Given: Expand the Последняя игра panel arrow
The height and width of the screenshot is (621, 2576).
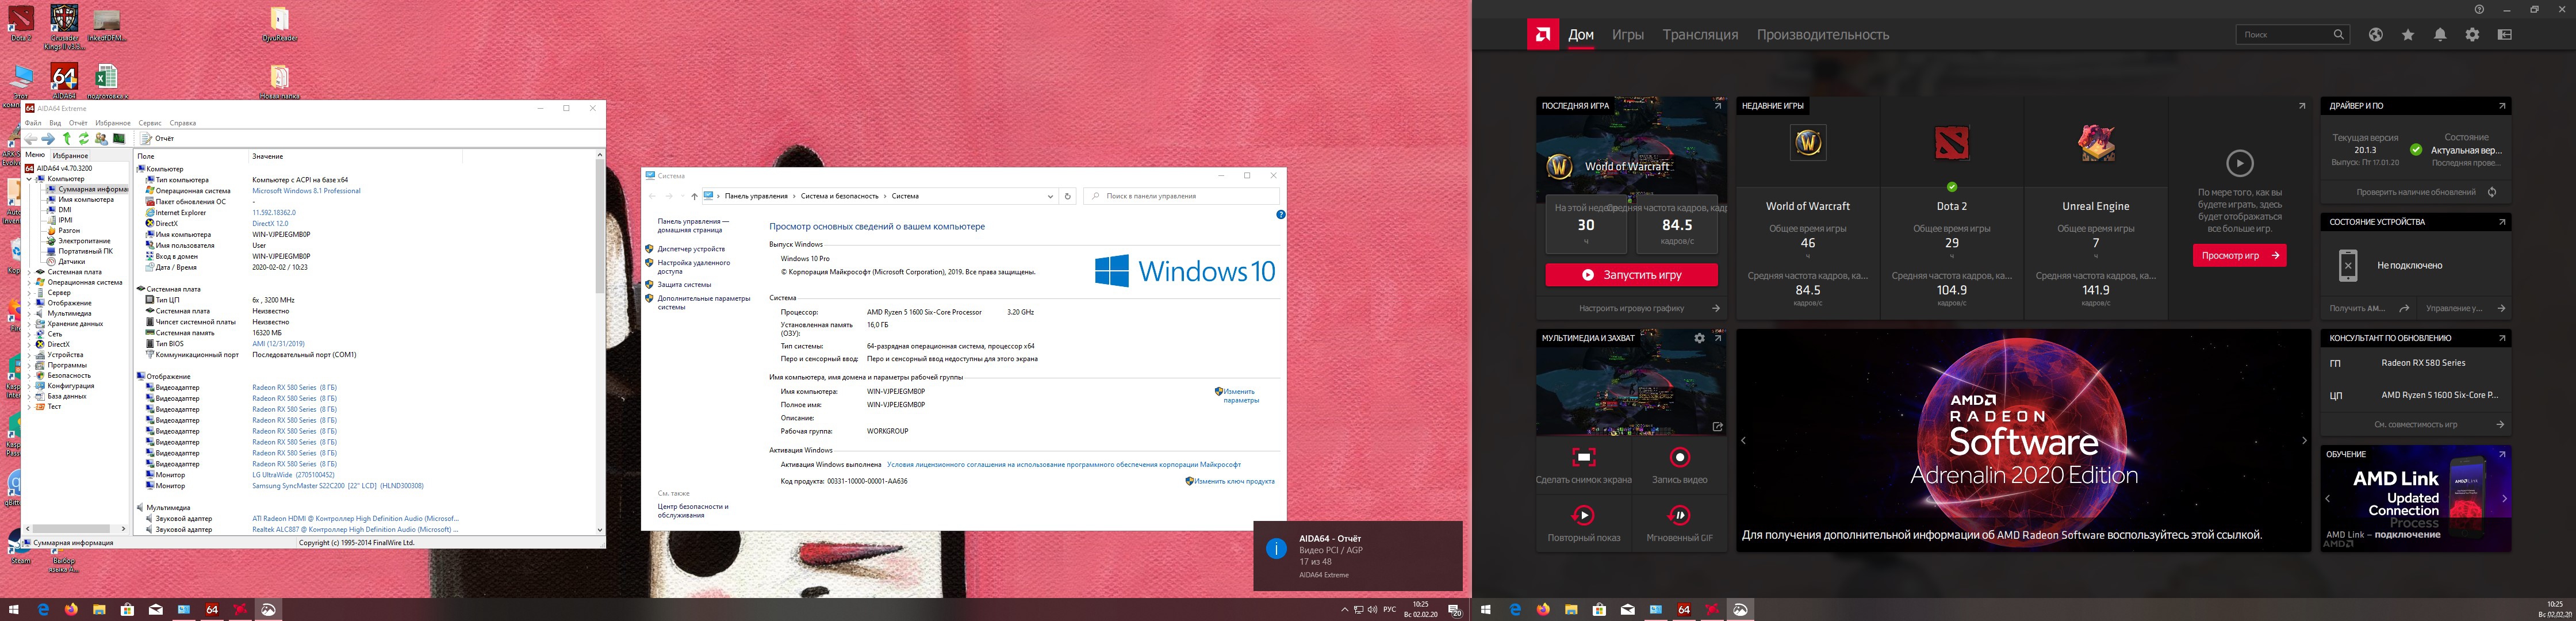Looking at the screenshot, I should point(1718,106).
